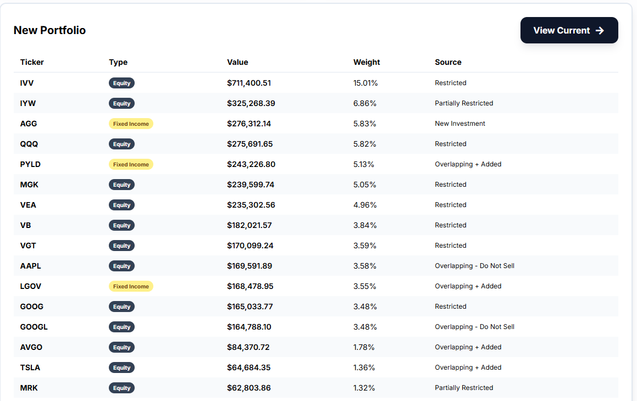Select the Equity badge beside QQQ
This screenshot has height=401, width=637.
(121, 144)
